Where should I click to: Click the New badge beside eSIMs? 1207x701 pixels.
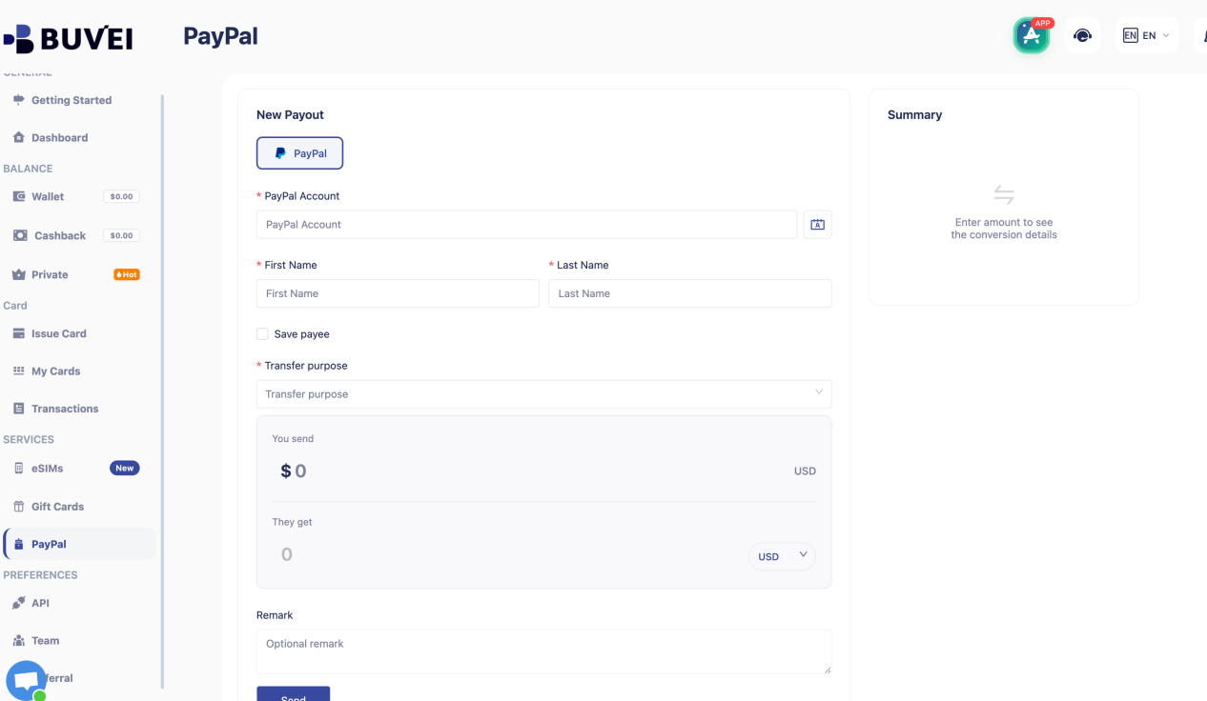tap(125, 468)
